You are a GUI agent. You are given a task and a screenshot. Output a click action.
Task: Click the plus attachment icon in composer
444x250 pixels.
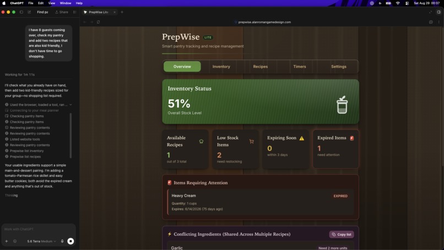point(7,241)
